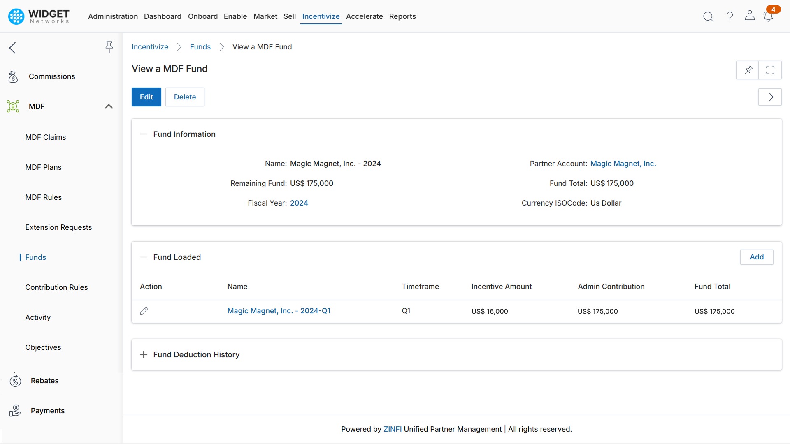Open notifications showing 4 alerts
The image size is (790, 444).
point(769,16)
